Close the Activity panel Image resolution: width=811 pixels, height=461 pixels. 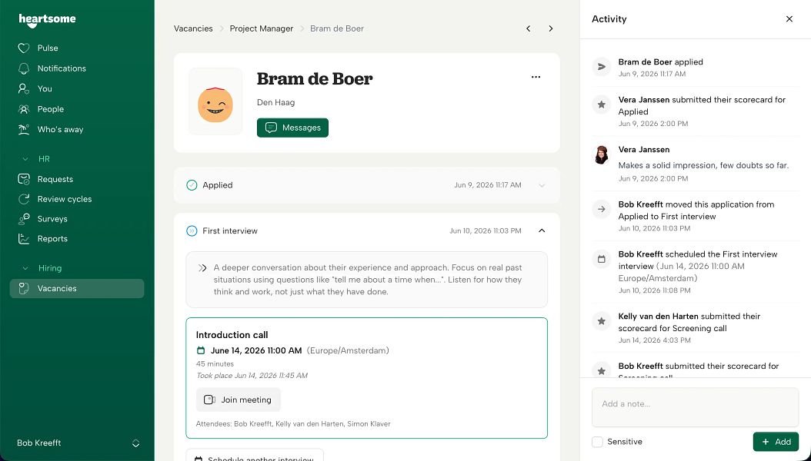click(x=789, y=19)
